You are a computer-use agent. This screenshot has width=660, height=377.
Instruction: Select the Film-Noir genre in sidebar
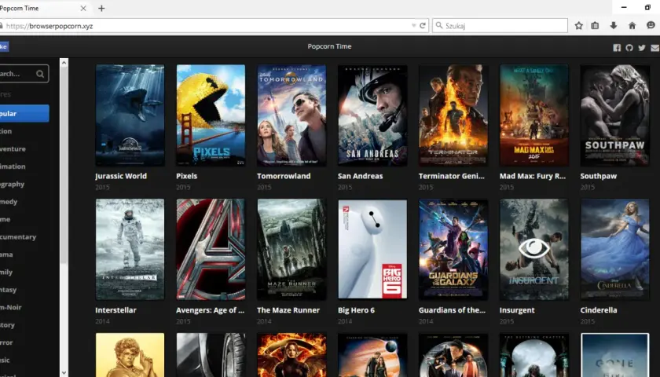pyautogui.click(x=11, y=308)
